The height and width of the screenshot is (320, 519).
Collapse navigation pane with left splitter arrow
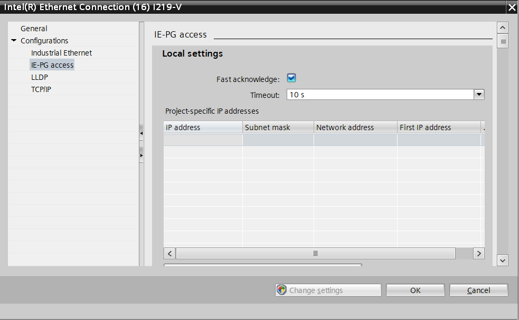[x=141, y=133]
